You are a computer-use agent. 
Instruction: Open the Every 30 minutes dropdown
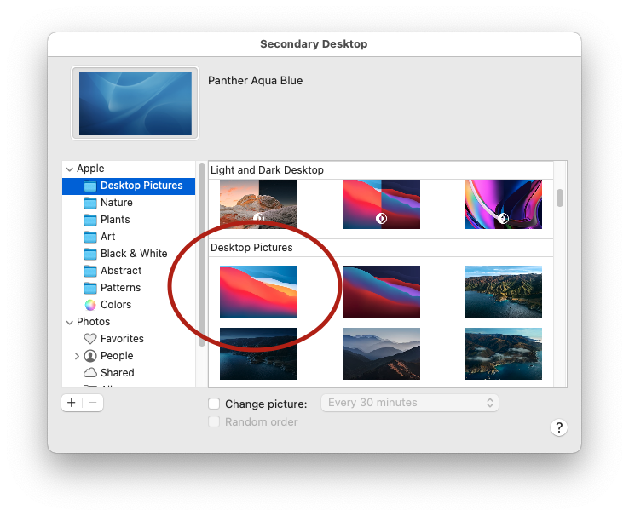pos(409,403)
